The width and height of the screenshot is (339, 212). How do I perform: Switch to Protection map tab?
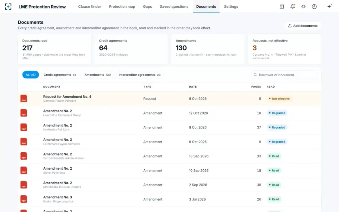coord(122,7)
